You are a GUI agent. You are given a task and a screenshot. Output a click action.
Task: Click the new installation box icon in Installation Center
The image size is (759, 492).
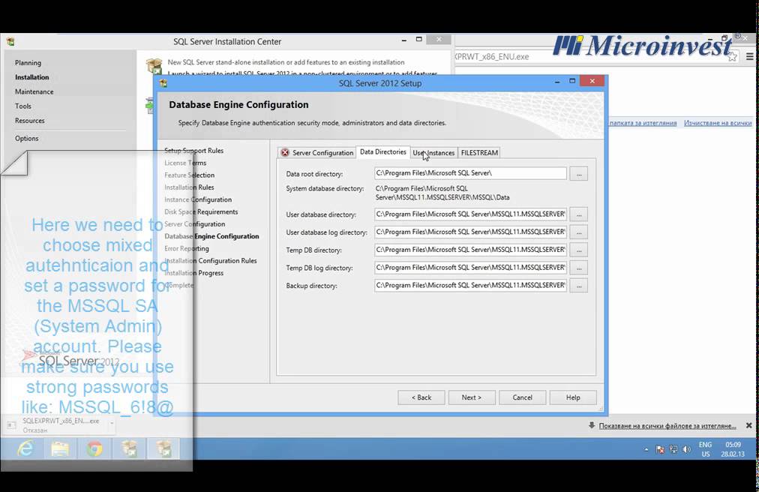coord(154,66)
